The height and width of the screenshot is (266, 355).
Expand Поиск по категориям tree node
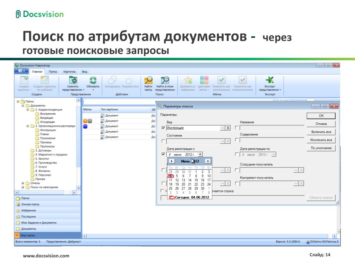23,187
